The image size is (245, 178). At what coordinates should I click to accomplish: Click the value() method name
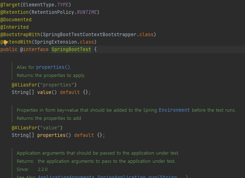(x=44, y=92)
